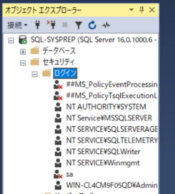Click the user icon beside WIN-CL4CM9F05QD¥Admin

(58, 185)
